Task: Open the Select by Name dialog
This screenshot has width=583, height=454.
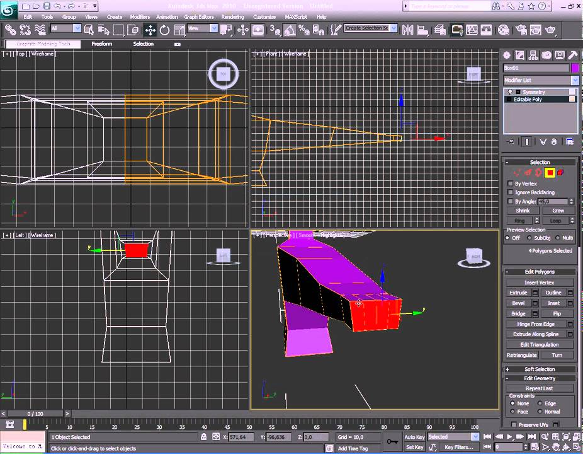Action: [104, 30]
